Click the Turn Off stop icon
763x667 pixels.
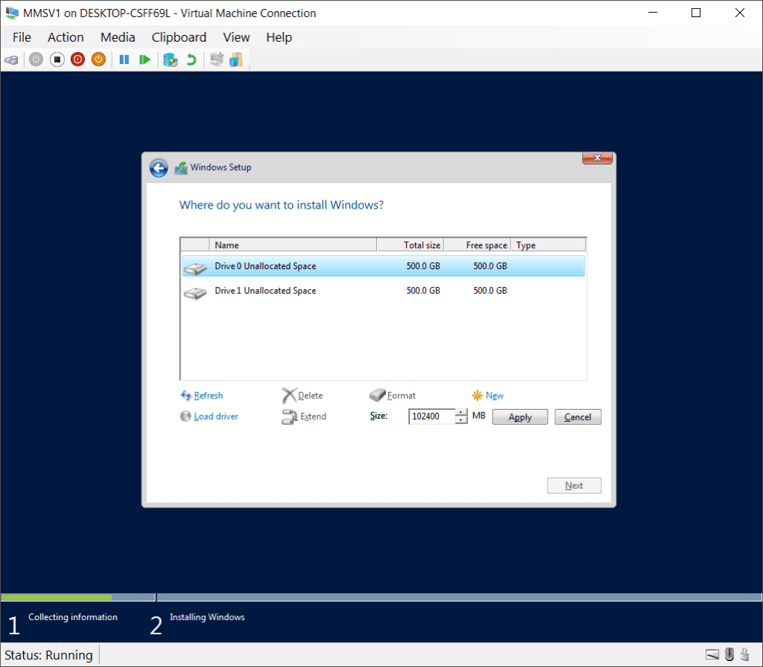click(x=57, y=60)
